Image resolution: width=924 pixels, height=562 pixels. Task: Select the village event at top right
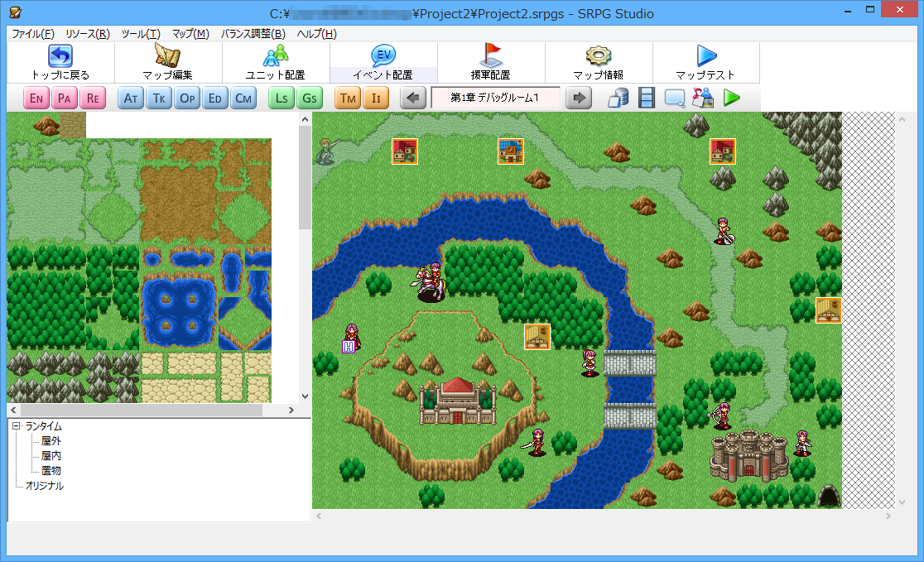(723, 151)
